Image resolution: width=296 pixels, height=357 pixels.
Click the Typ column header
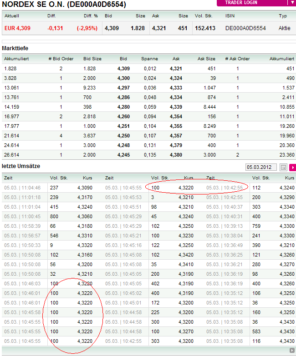click(283, 16)
